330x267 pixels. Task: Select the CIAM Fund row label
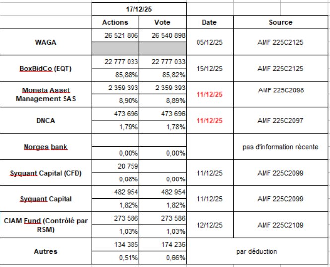pyautogui.click(x=46, y=225)
